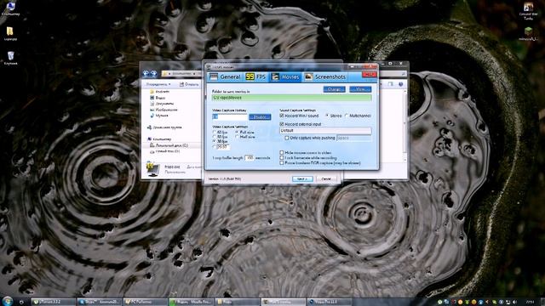Click the red Help button in Fraps
Screen dimensions: 545x306
(369, 75)
